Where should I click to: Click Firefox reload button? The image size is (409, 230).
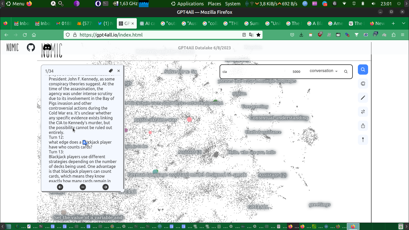pyautogui.click(x=25, y=35)
